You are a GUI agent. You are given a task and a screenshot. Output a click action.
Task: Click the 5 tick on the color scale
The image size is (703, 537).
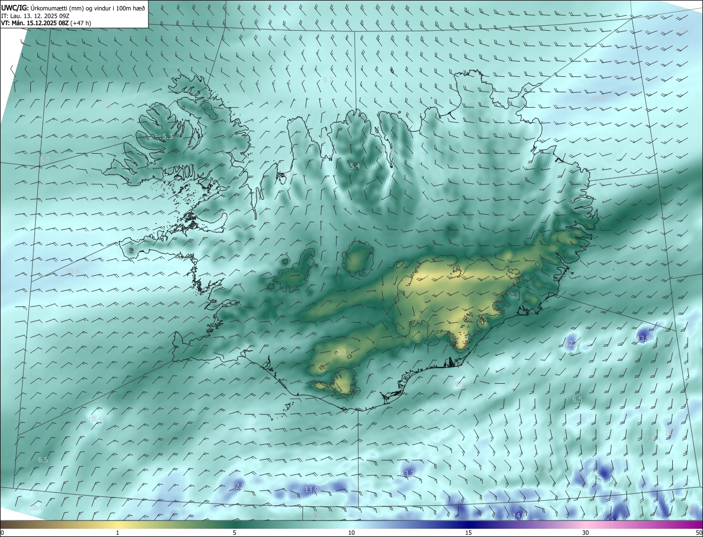coord(235,533)
